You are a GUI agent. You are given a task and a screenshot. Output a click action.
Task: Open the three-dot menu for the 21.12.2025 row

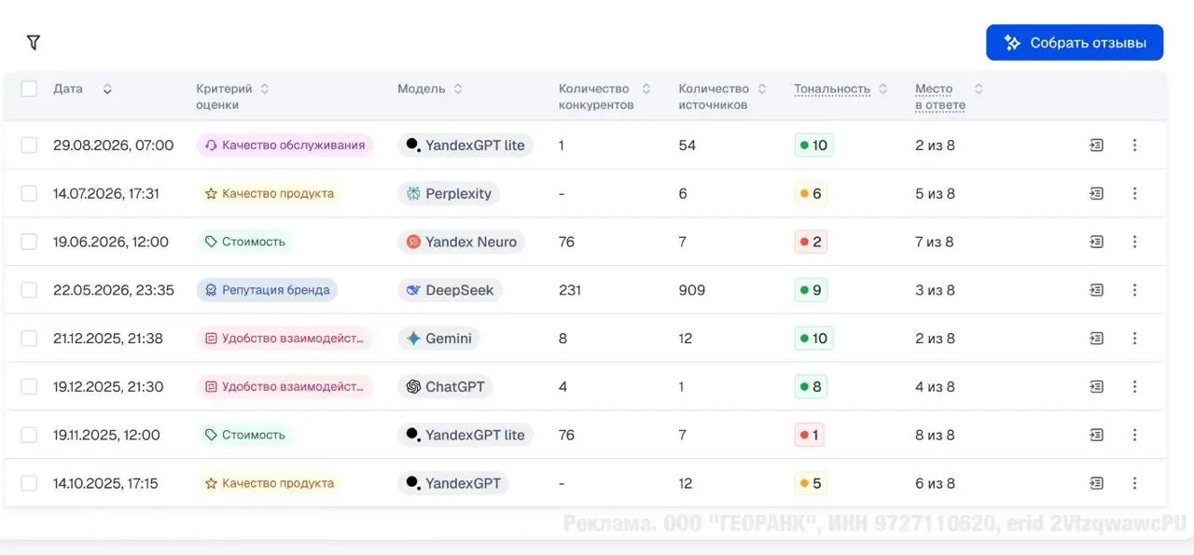(1134, 339)
